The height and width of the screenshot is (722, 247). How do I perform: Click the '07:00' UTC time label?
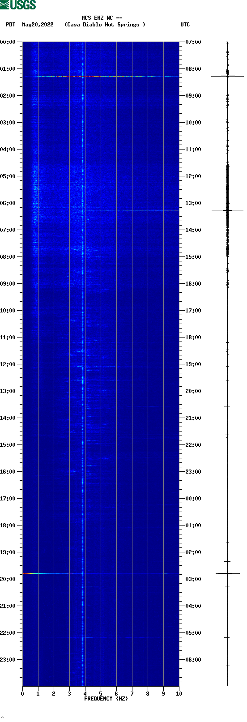tap(193, 42)
